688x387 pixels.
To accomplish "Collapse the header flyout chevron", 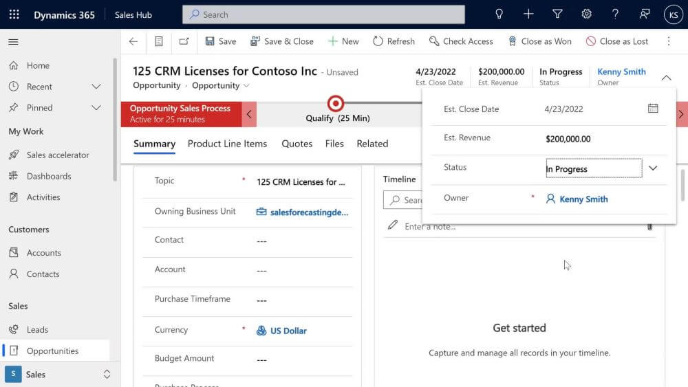I will point(666,78).
